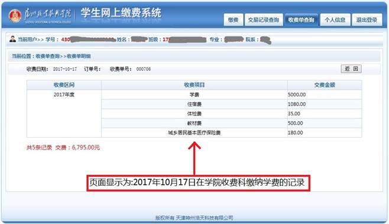
Task: Click the 收费单查询 breadcrumb text
Action: click(x=48, y=56)
